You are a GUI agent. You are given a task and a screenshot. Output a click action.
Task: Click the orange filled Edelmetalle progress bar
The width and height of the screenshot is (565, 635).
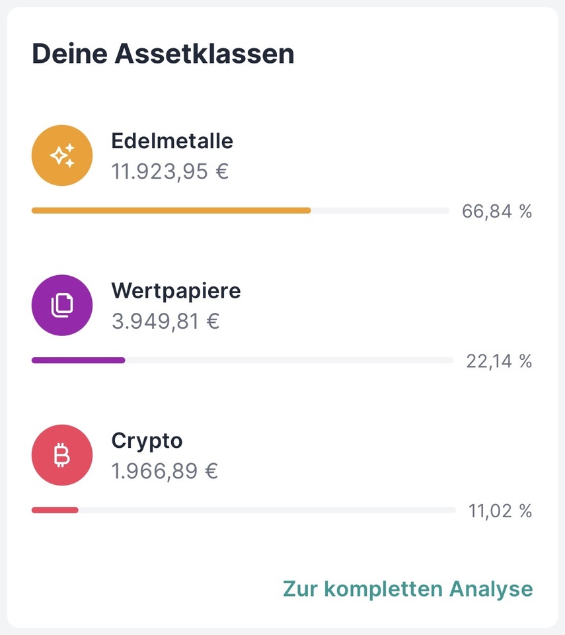(170, 210)
